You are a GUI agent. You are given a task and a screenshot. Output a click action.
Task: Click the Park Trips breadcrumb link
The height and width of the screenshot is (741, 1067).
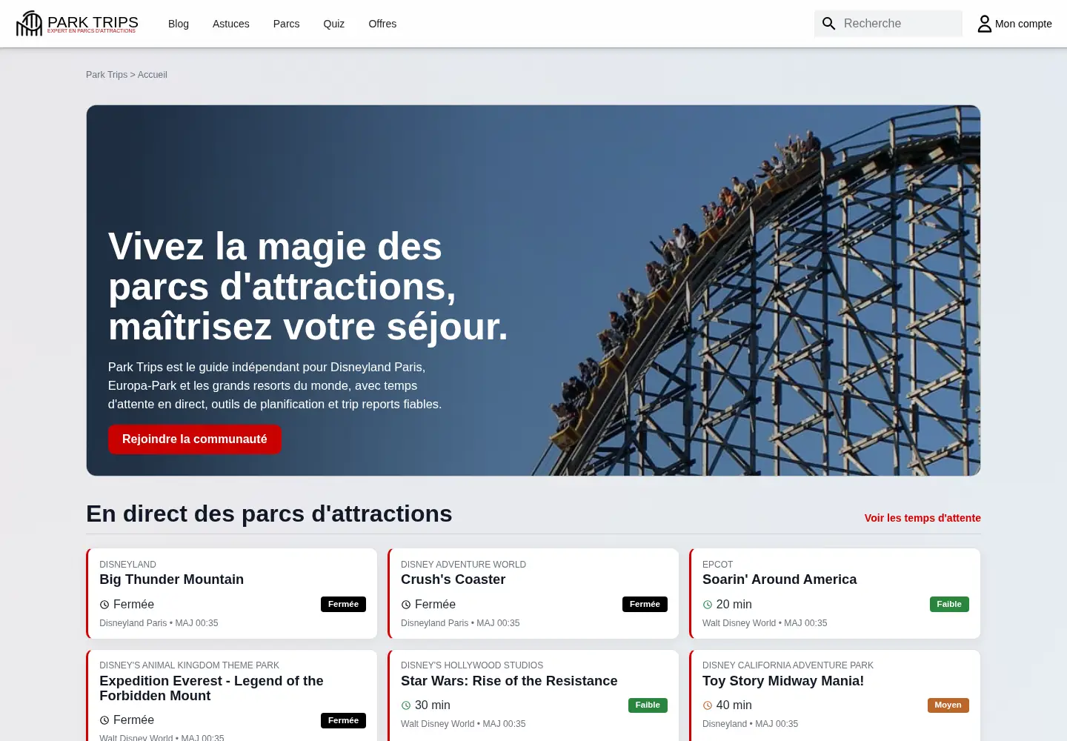pyautogui.click(x=107, y=75)
